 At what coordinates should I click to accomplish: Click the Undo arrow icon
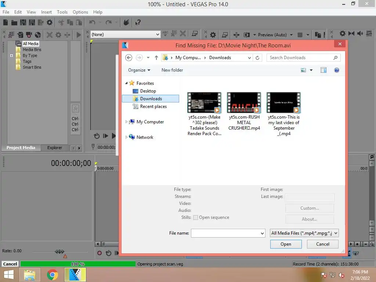(92, 22)
